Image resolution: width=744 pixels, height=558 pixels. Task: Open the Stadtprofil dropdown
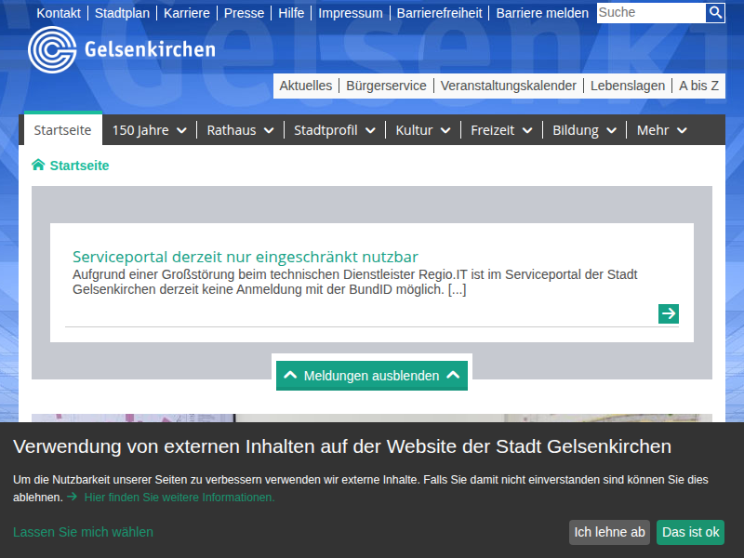334,130
